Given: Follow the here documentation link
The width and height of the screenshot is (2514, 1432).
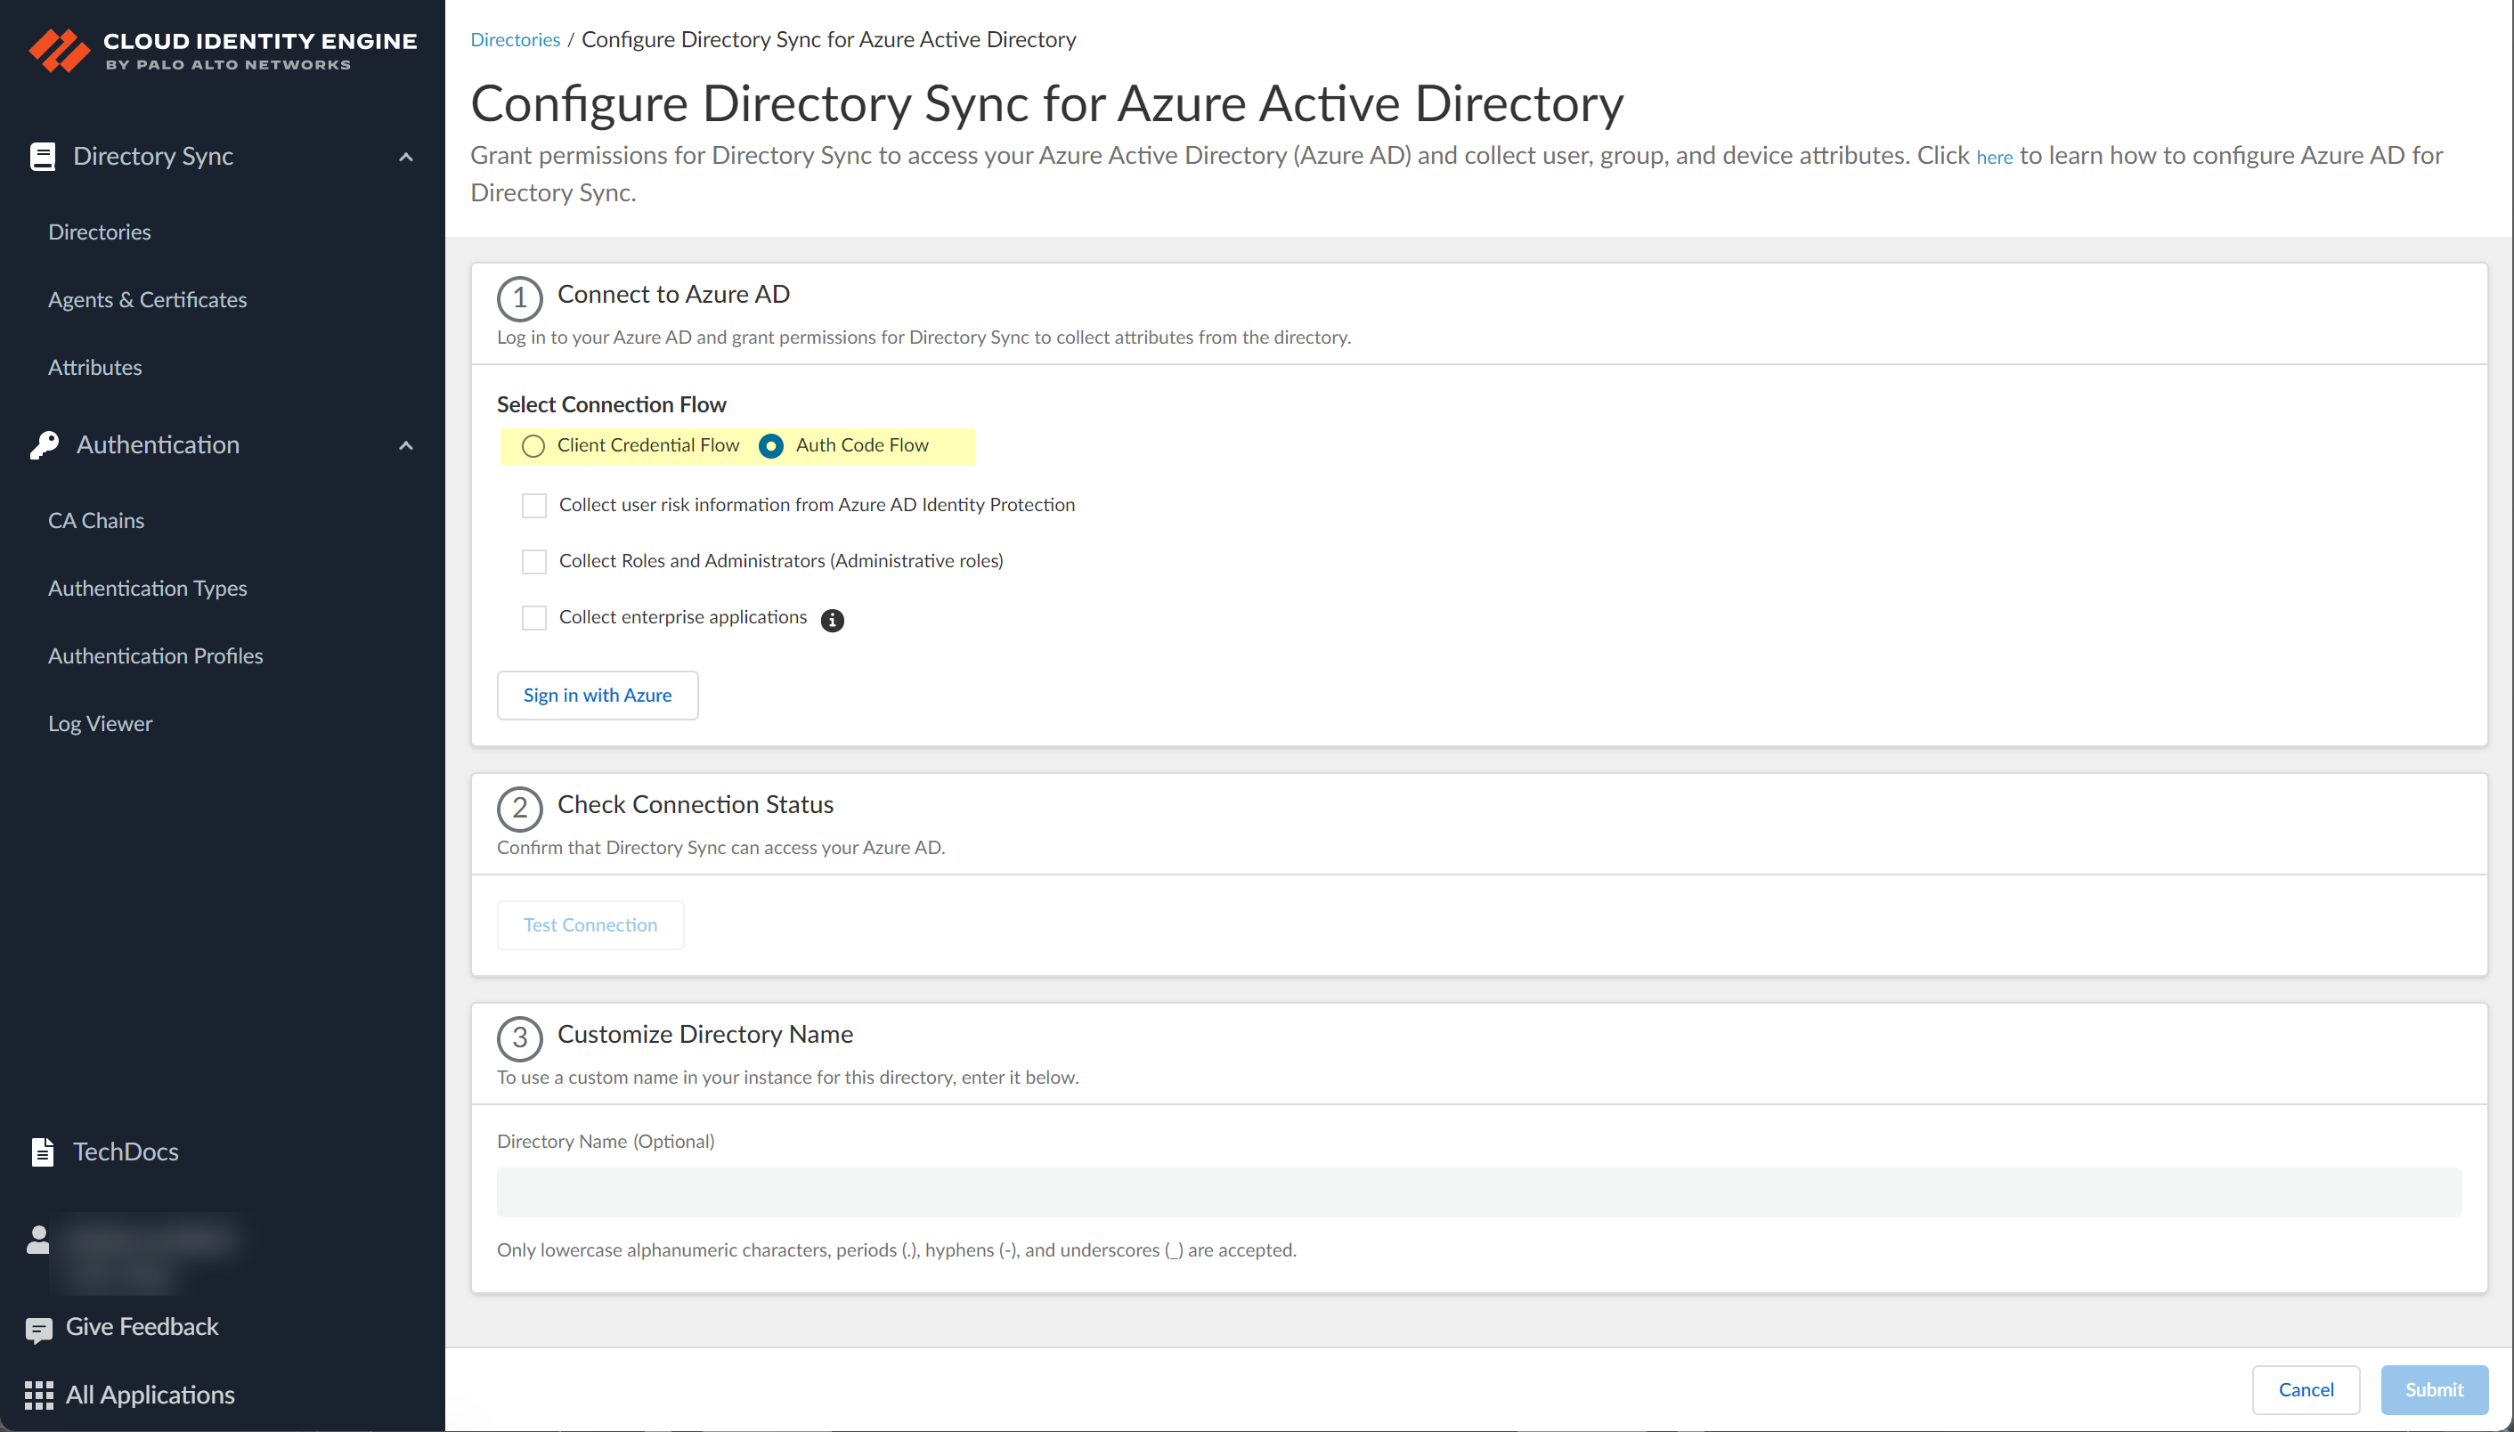Looking at the screenshot, I should pos(1993,157).
